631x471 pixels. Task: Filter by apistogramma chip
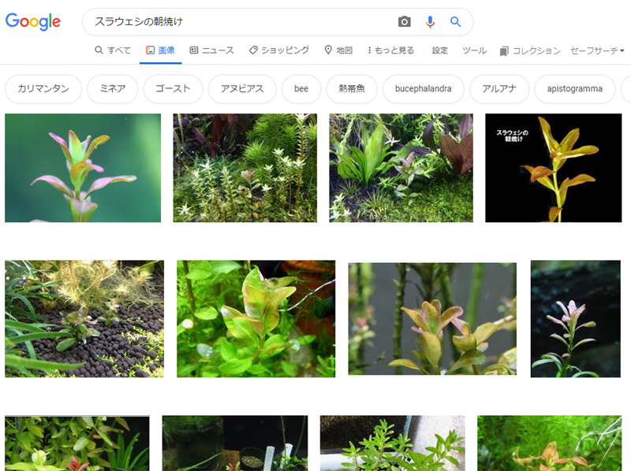click(x=575, y=89)
